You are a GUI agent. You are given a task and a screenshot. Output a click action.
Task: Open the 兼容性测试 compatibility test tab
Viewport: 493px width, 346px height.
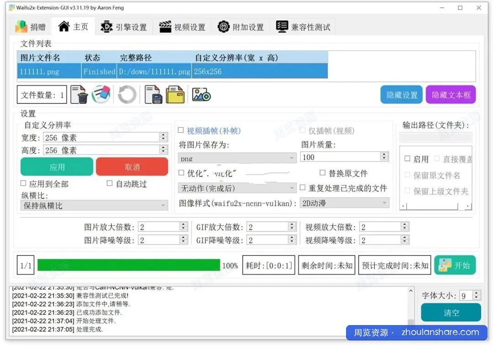click(303, 27)
